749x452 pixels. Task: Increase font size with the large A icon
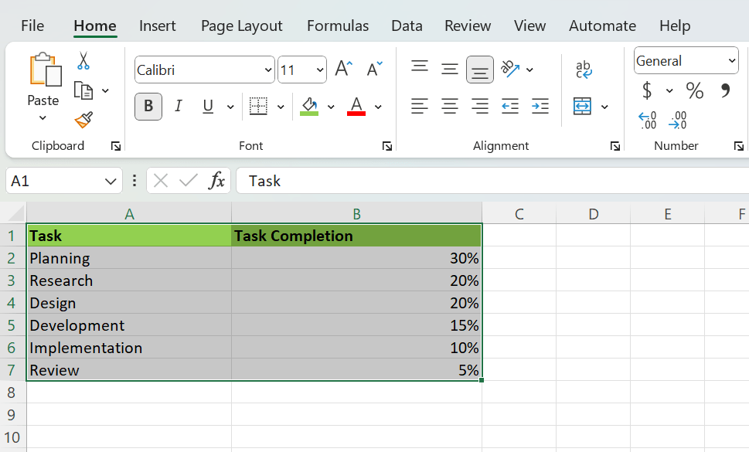[343, 69]
